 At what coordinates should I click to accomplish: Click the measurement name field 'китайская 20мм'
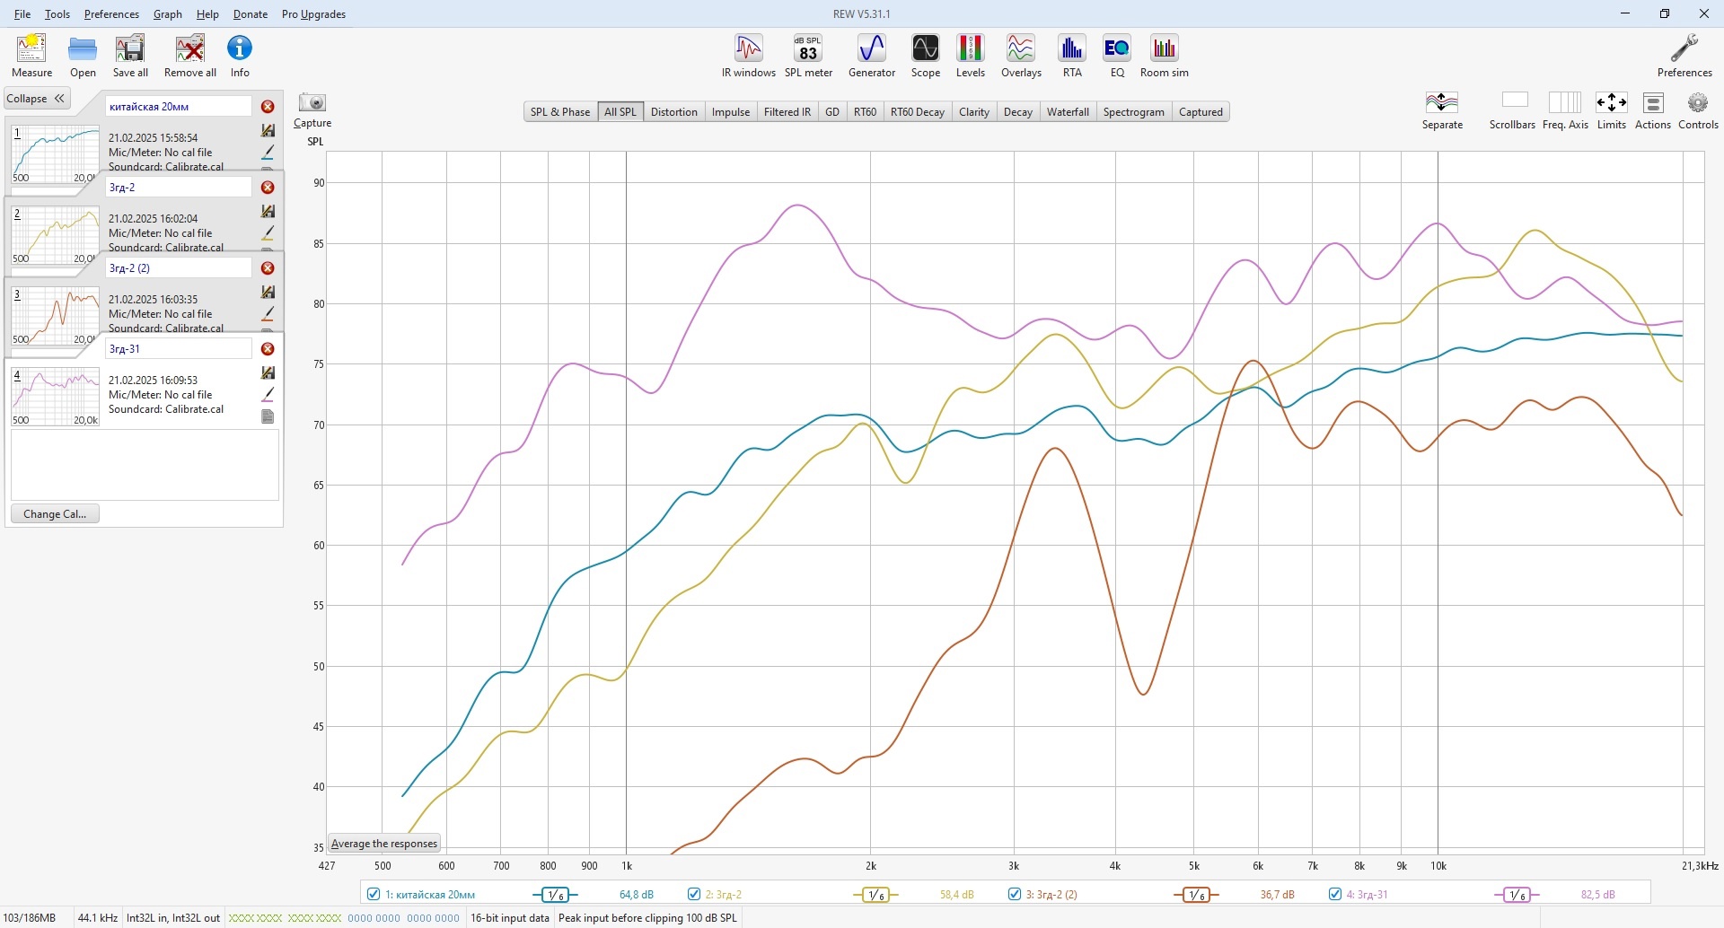point(179,107)
